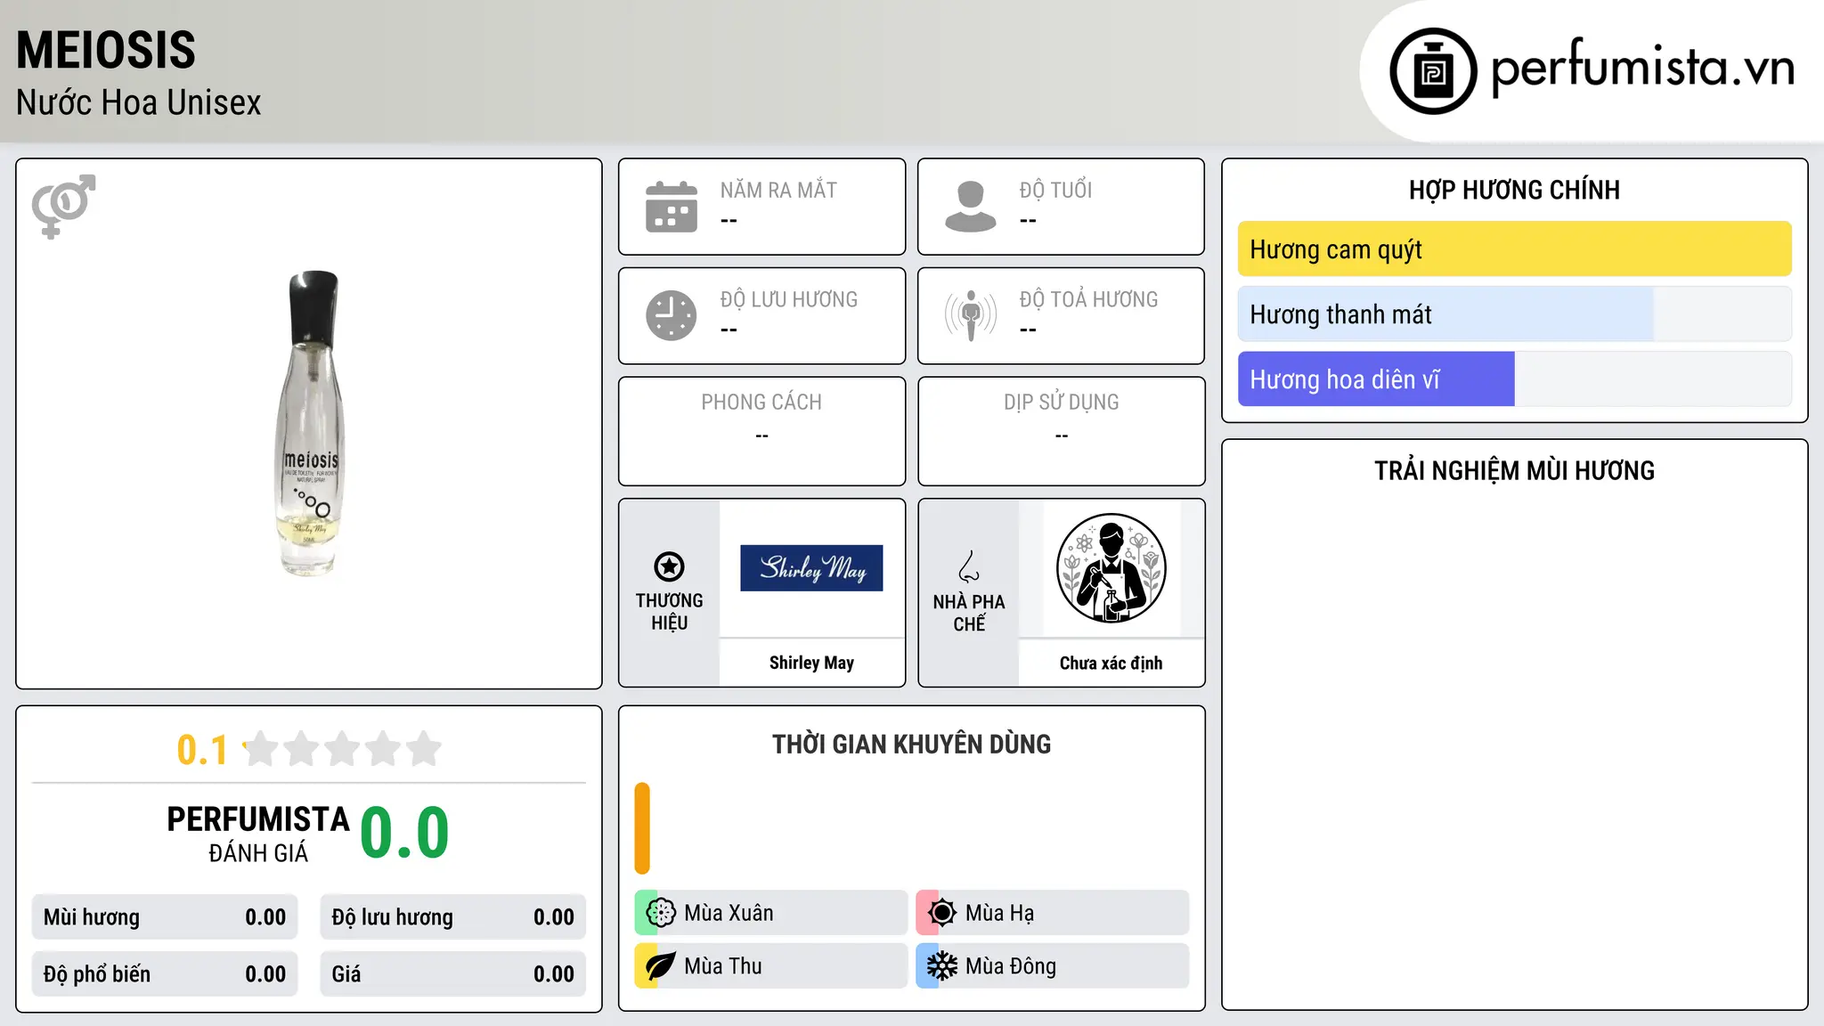
Task: Click the Trải nghiệm mùi hương heading
Action: (x=1514, y=470)
